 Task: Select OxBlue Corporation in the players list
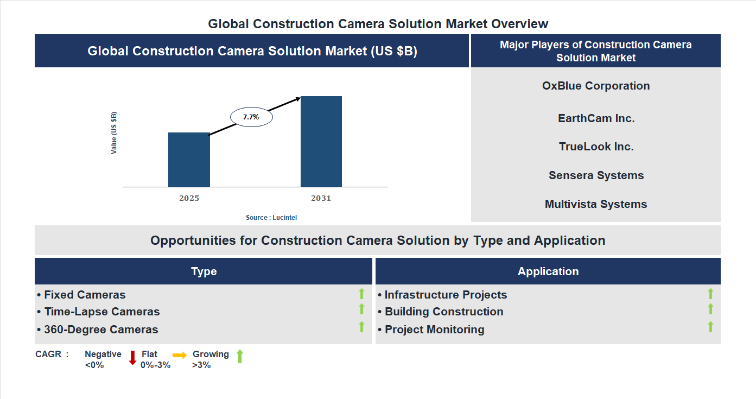pyautogui.click(x=596, y=85)
